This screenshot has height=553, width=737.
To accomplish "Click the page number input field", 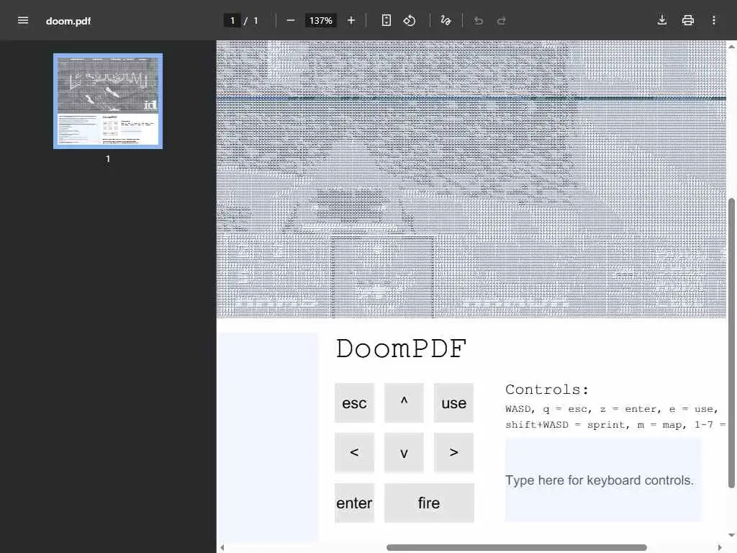I will tap(232, 21).
